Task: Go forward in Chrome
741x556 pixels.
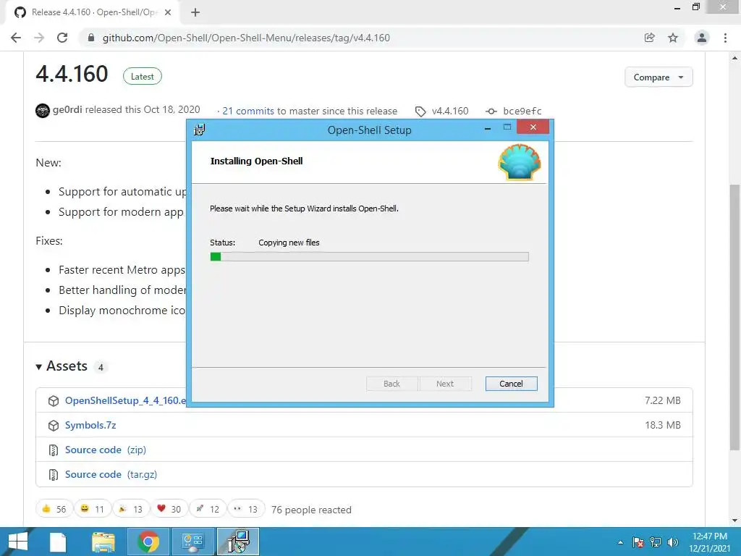Action: (39, 38)
